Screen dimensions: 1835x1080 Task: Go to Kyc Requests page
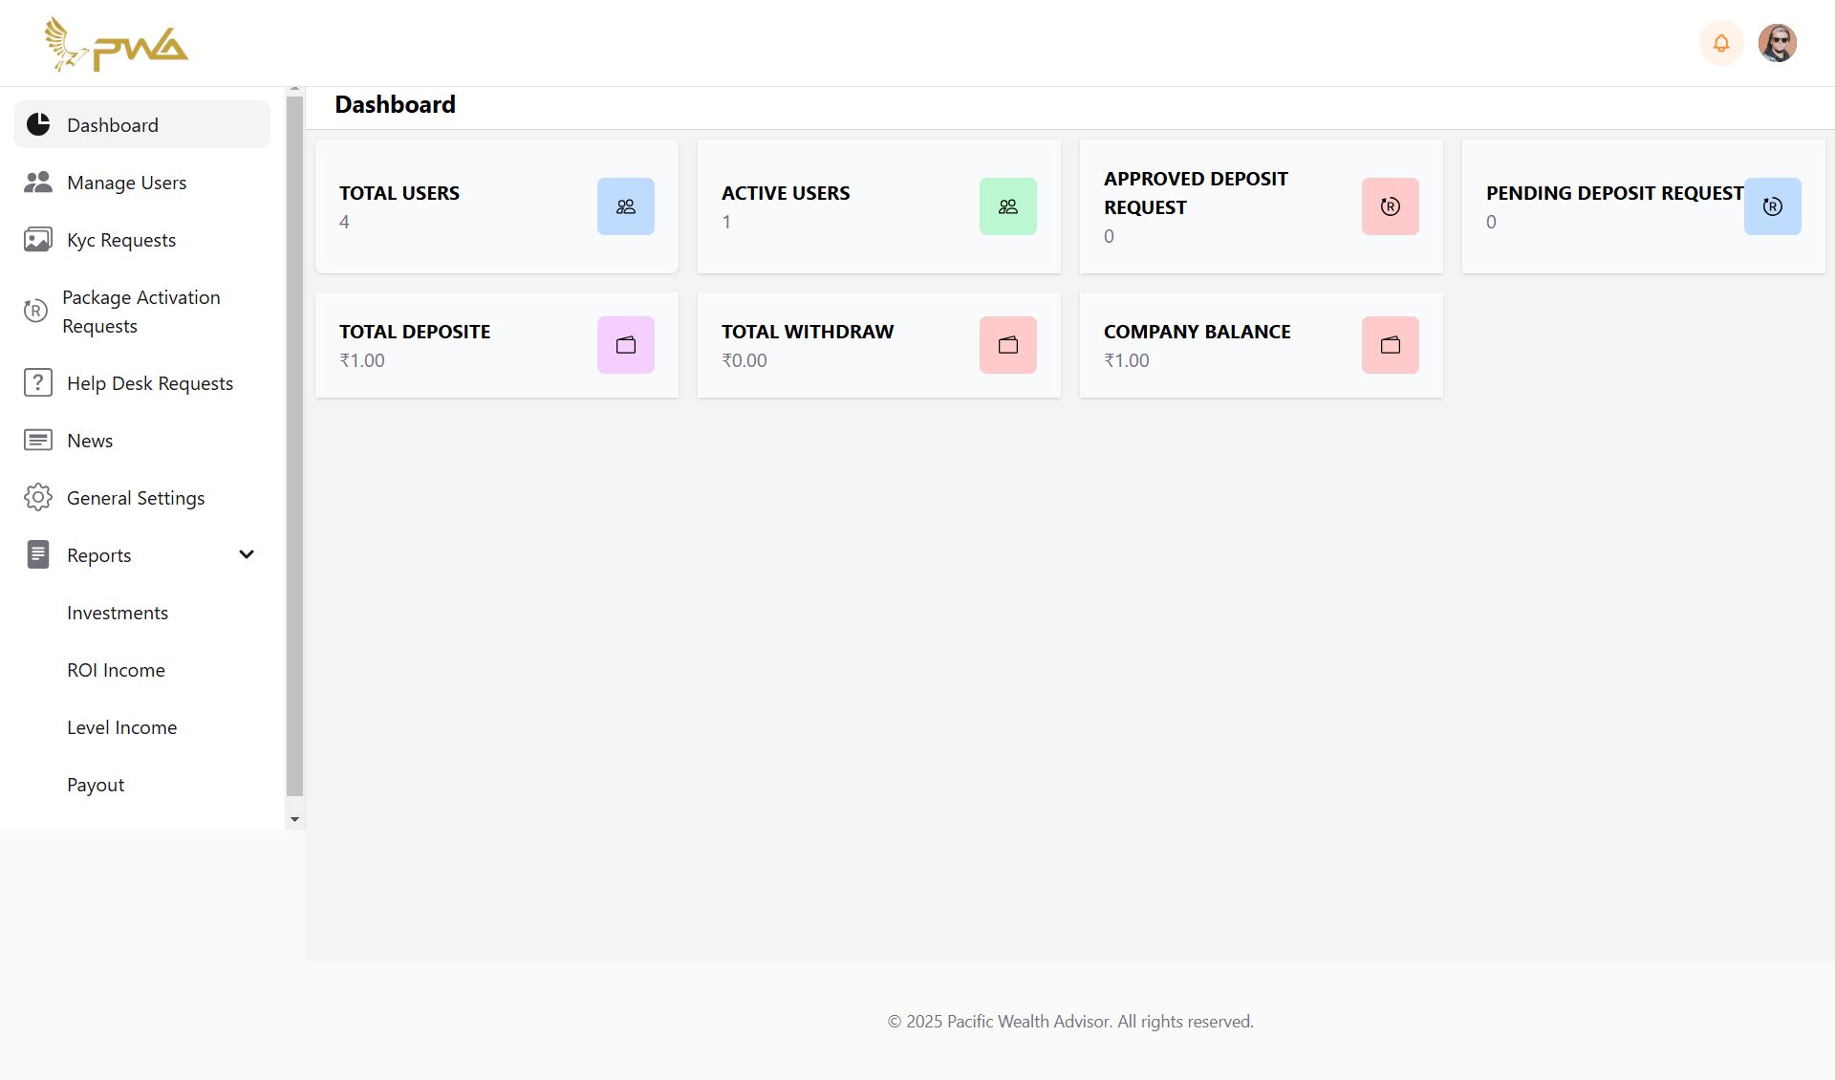click(x=120, y=240)
